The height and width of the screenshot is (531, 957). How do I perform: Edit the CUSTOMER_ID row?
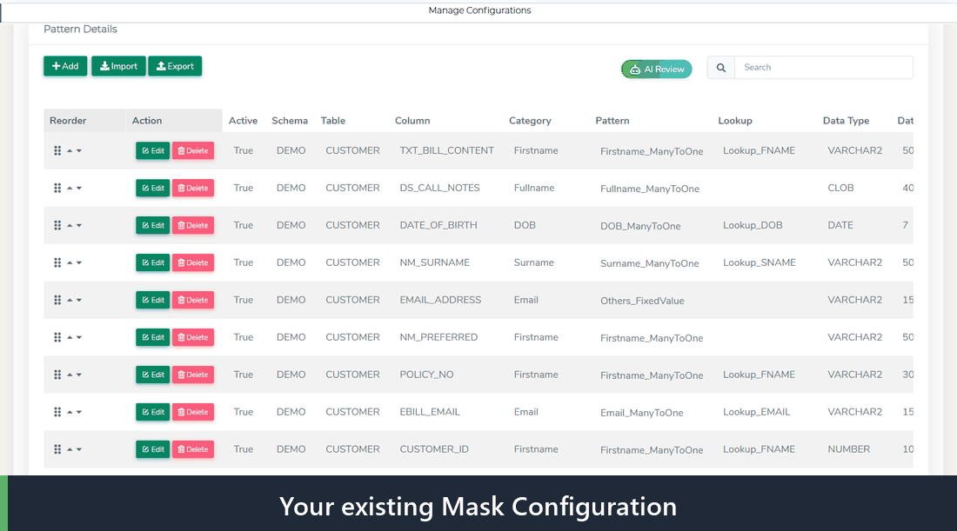152,449
